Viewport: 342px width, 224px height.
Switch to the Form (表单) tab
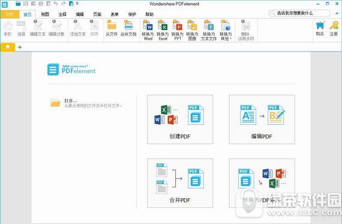coord(115,14)
